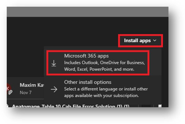This screenshot has height=124, width=185.
Task: Click the 'apps available with your subscription' line
Action: [101, 96]
